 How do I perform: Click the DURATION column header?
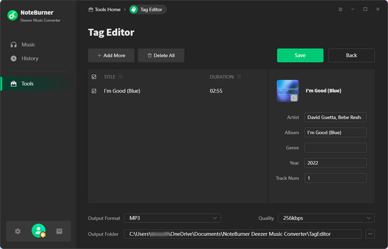(222, 77)
